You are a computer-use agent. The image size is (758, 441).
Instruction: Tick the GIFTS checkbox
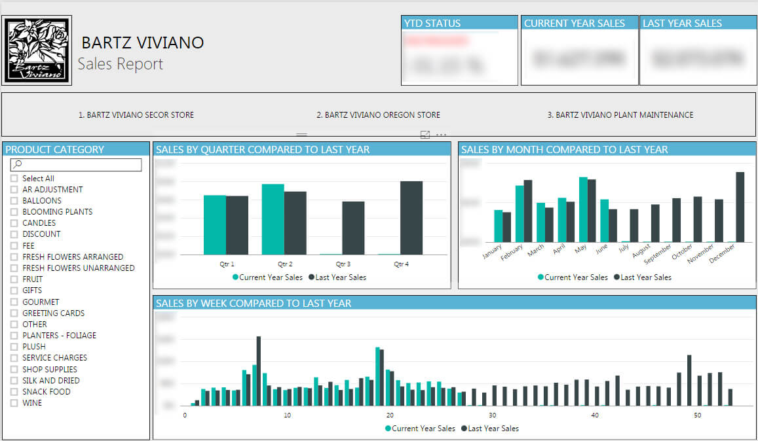click(x=14, y=291)
